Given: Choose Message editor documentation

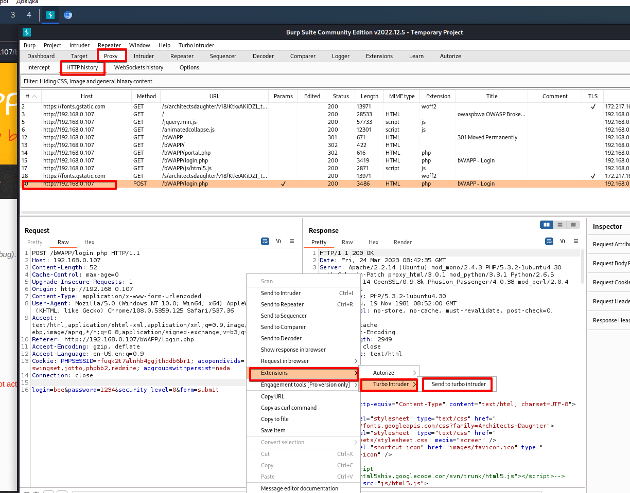Looking at the screenshot, I should 304,488.
